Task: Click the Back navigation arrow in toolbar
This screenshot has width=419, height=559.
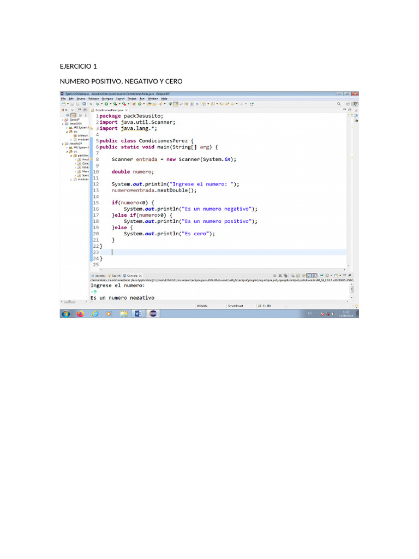Action: pos(232,104)
